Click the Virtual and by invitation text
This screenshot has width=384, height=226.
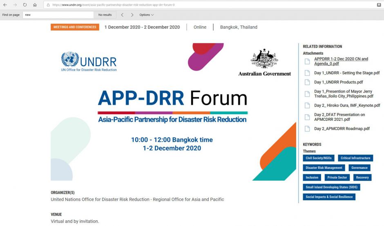75,222
